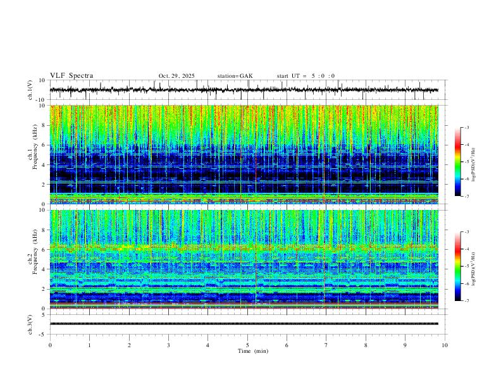Click the "ch.3(V)" axis label
Screen dimensions: 501x387
pyautogui.click(x=30, y=324)
